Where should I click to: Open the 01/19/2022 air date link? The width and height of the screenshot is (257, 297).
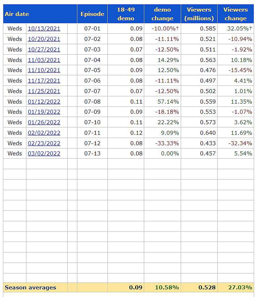pos(44,112)
